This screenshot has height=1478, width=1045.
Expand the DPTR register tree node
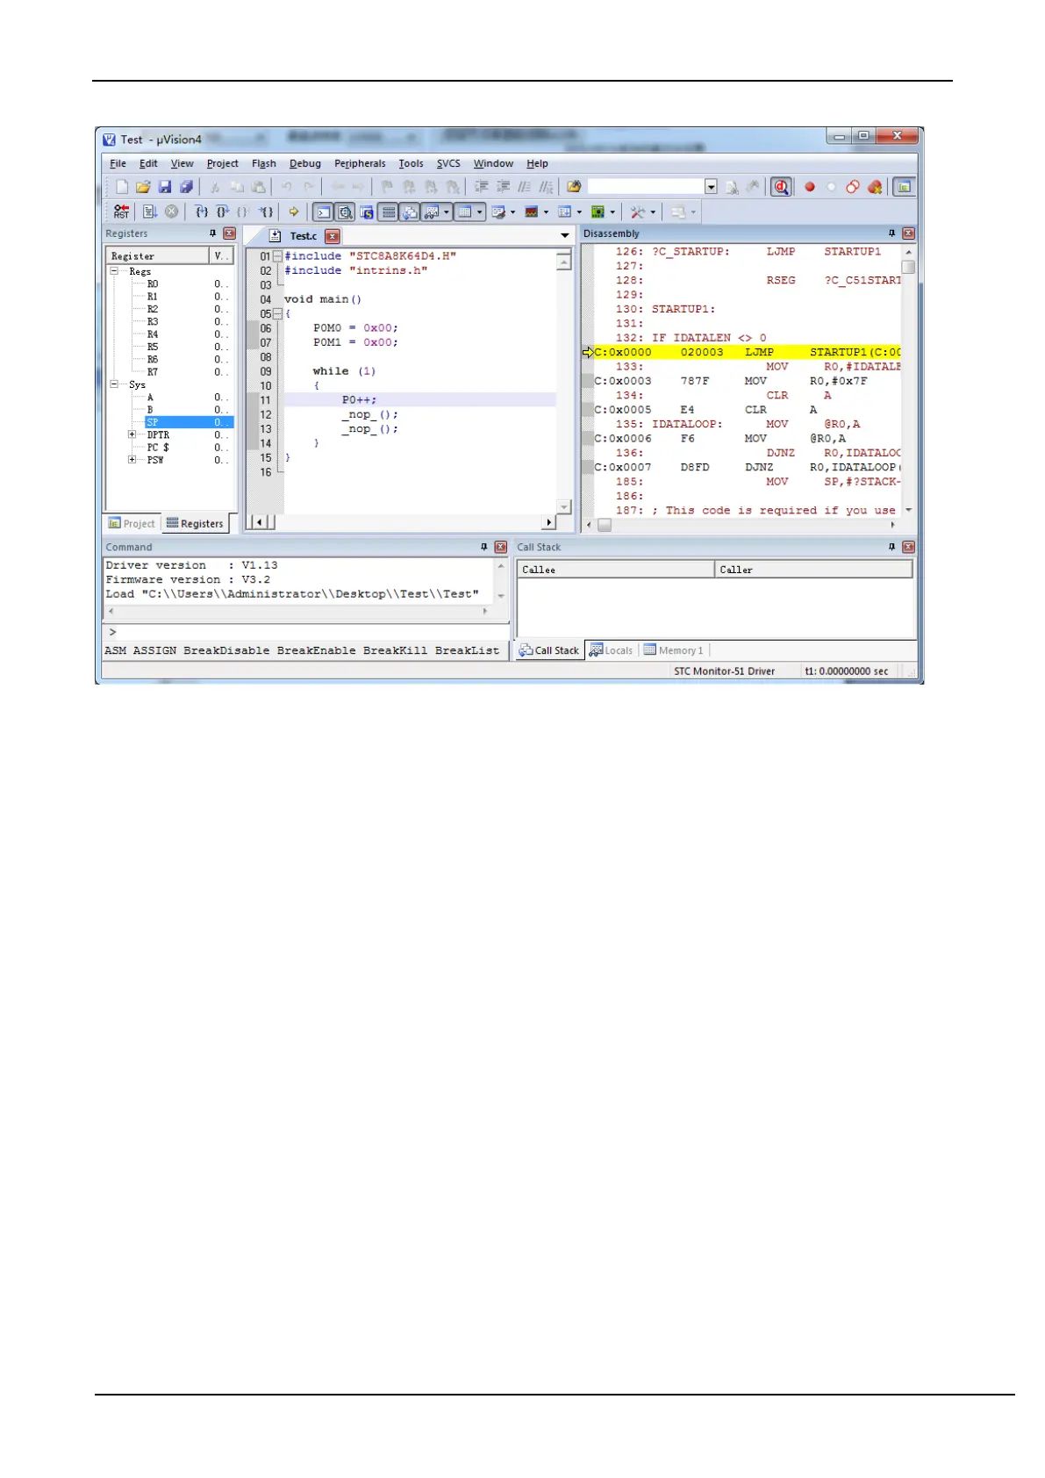coord(132,434)
